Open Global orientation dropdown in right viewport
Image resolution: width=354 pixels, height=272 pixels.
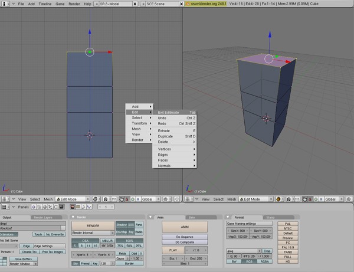coord(332,199)
